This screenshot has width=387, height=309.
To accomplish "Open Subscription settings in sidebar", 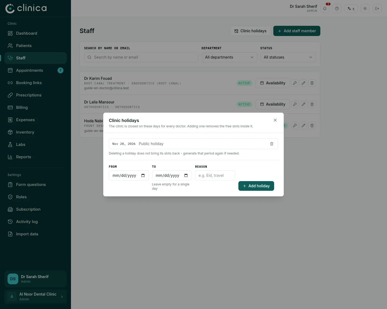I will click(x=35, y=209).
